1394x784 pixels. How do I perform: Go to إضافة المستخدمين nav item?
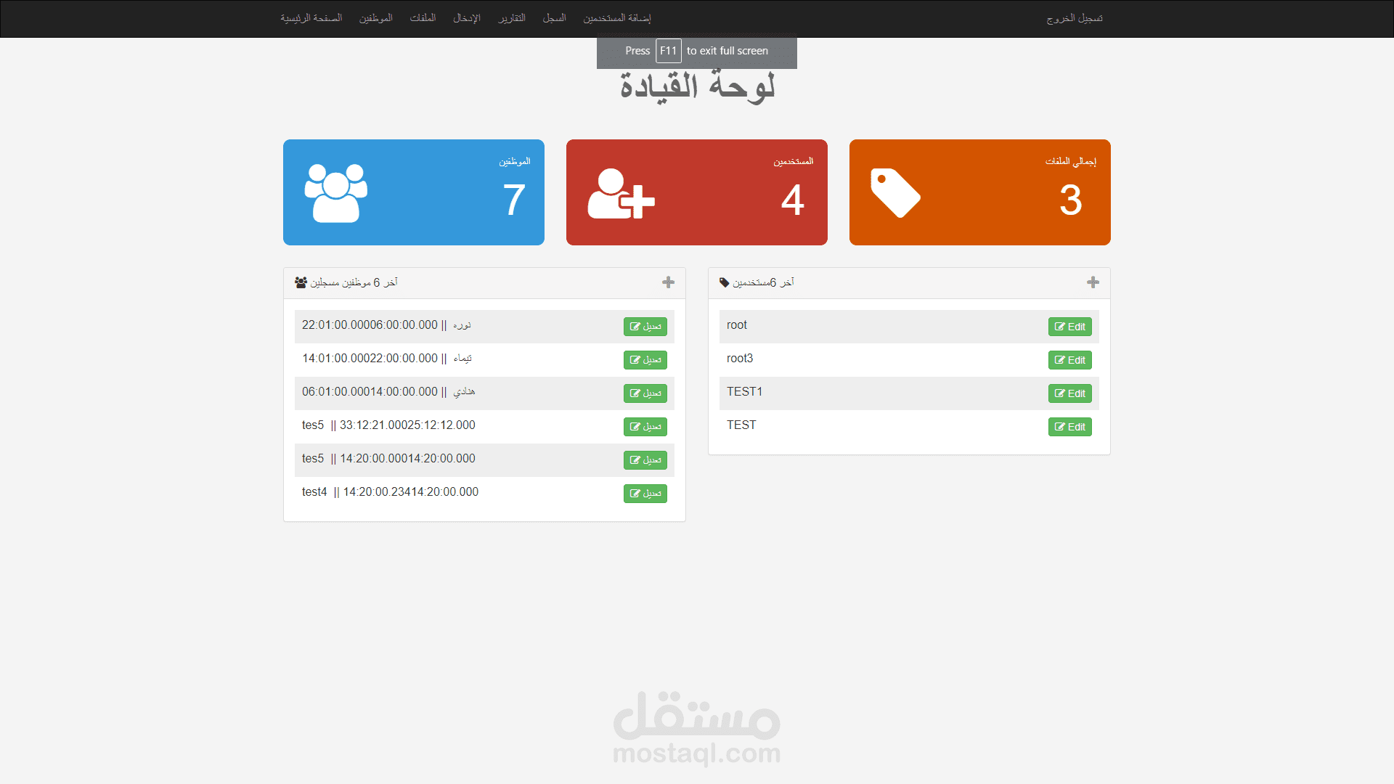[x=616, y=18]
